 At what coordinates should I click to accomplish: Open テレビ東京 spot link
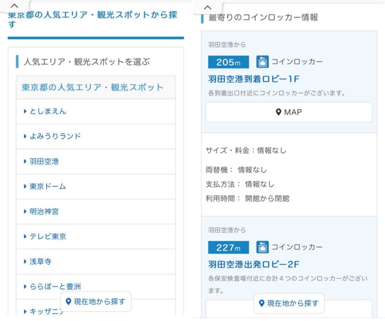coord(48,236)
